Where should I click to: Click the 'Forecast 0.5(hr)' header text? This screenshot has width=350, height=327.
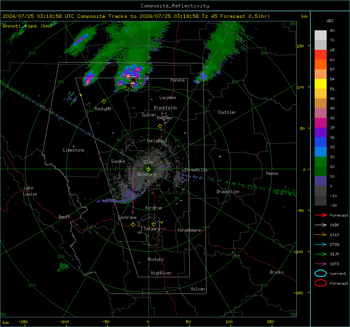click(245, 16)
